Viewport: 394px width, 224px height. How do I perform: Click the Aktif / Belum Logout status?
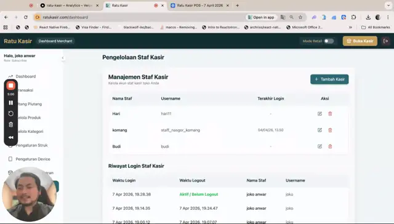[198, 194]
